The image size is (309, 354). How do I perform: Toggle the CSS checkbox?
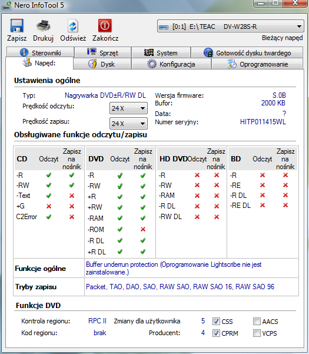pos(216,321)
